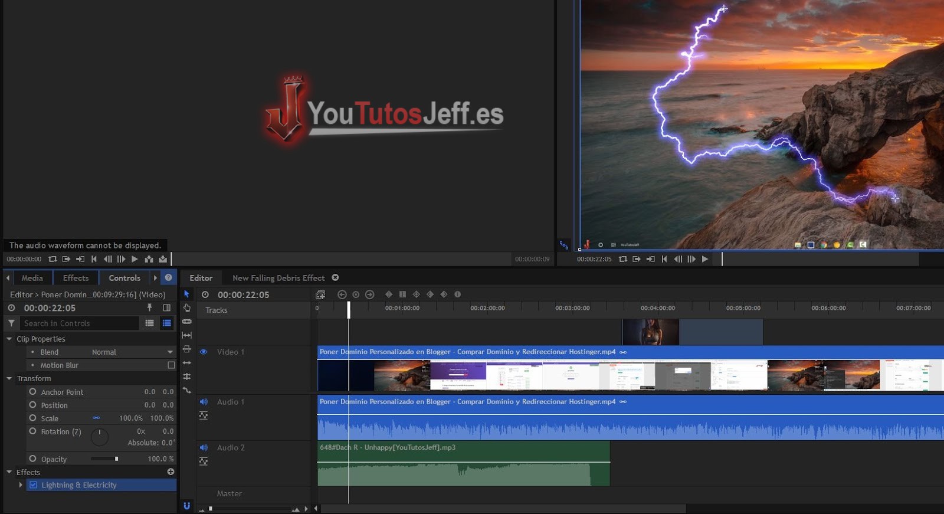The image size is (944, 514).
Task: Set linear keyframe diamond icon
Action: [388, 294]
